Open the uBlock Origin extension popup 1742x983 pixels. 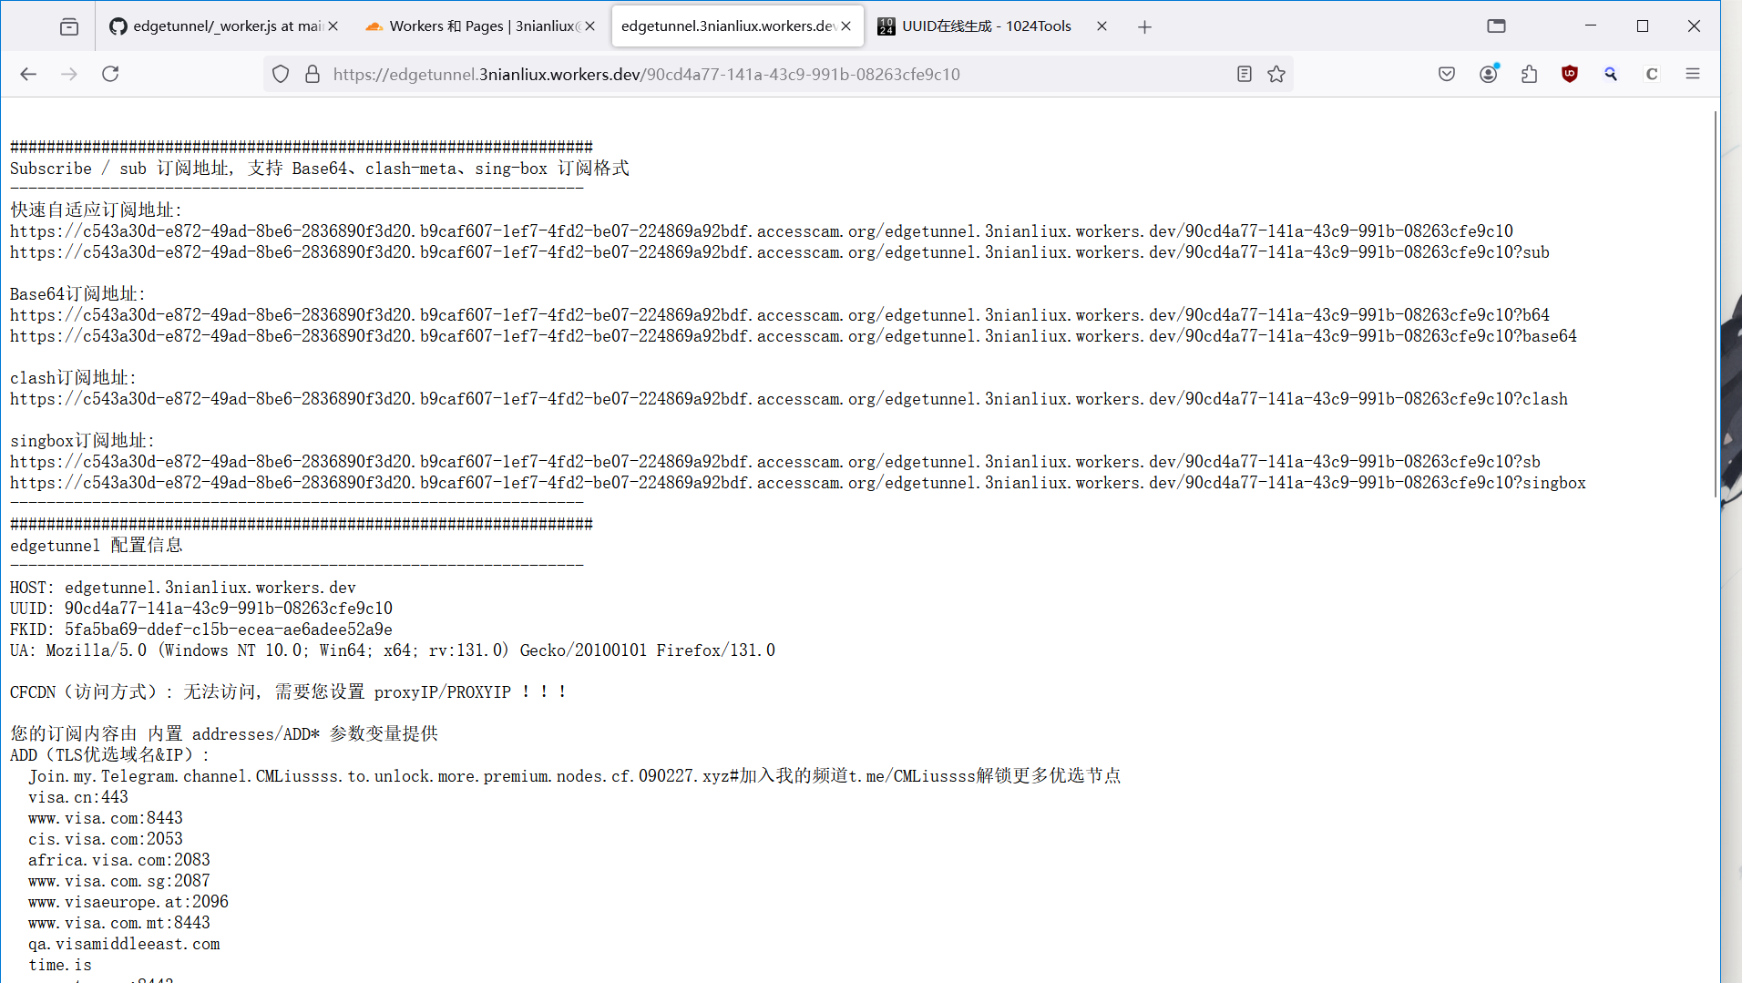(x=1570, y=74)
